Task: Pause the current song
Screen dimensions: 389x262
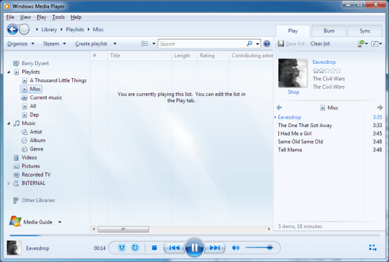Action: point(194,248)
